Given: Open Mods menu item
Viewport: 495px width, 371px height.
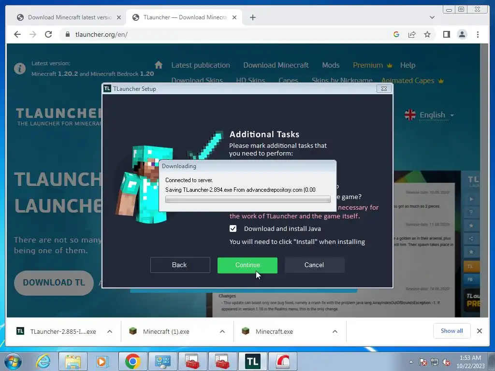Looking at the screenshot, I should tap(331, 65).
